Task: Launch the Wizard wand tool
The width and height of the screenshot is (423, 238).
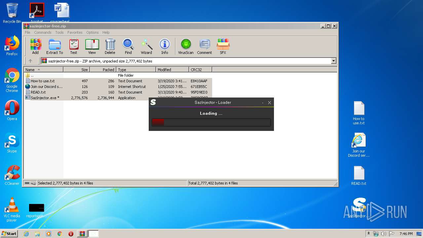Action: coord(146,46)
